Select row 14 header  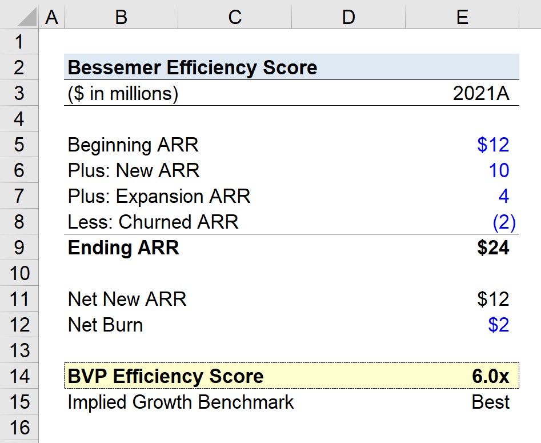pos(19,376)
